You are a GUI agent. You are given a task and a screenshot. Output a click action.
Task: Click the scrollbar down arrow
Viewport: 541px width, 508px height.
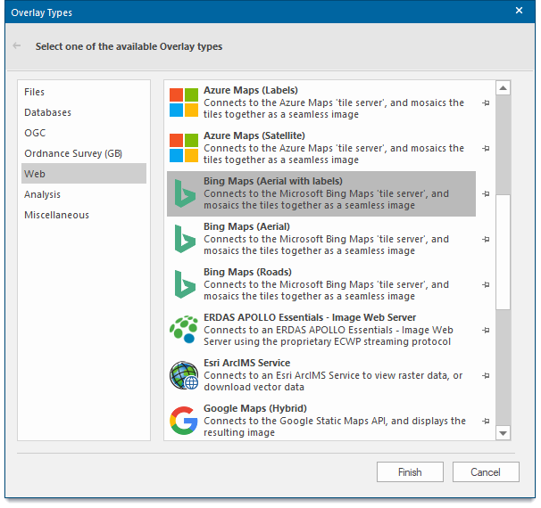[503, 433]
